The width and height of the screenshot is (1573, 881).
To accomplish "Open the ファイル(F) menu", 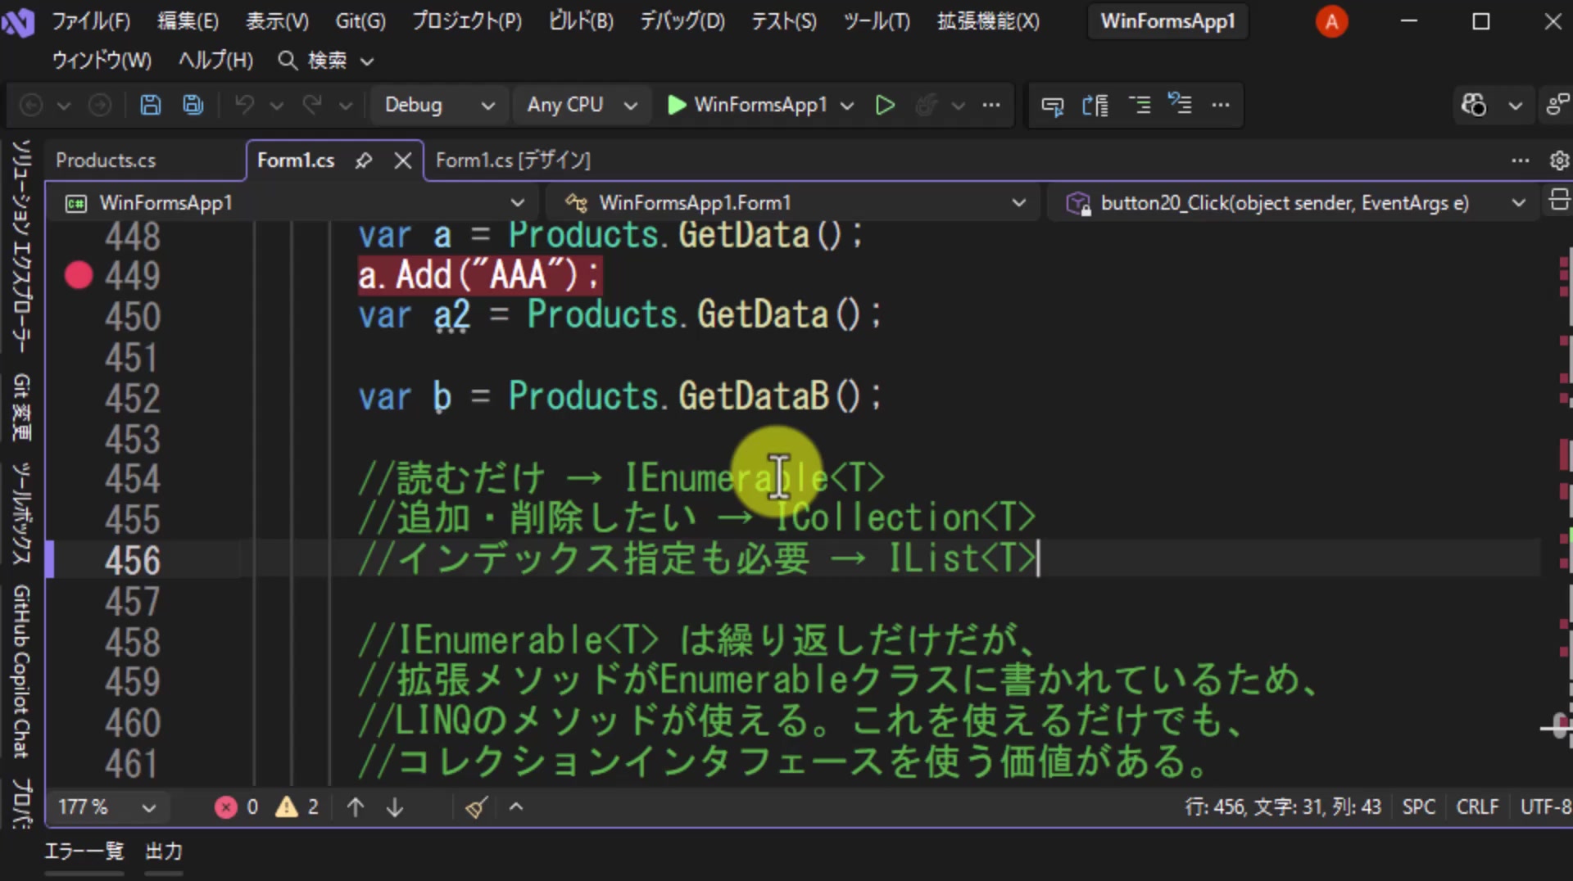I will pyautogui.click(x=91, y=20).
